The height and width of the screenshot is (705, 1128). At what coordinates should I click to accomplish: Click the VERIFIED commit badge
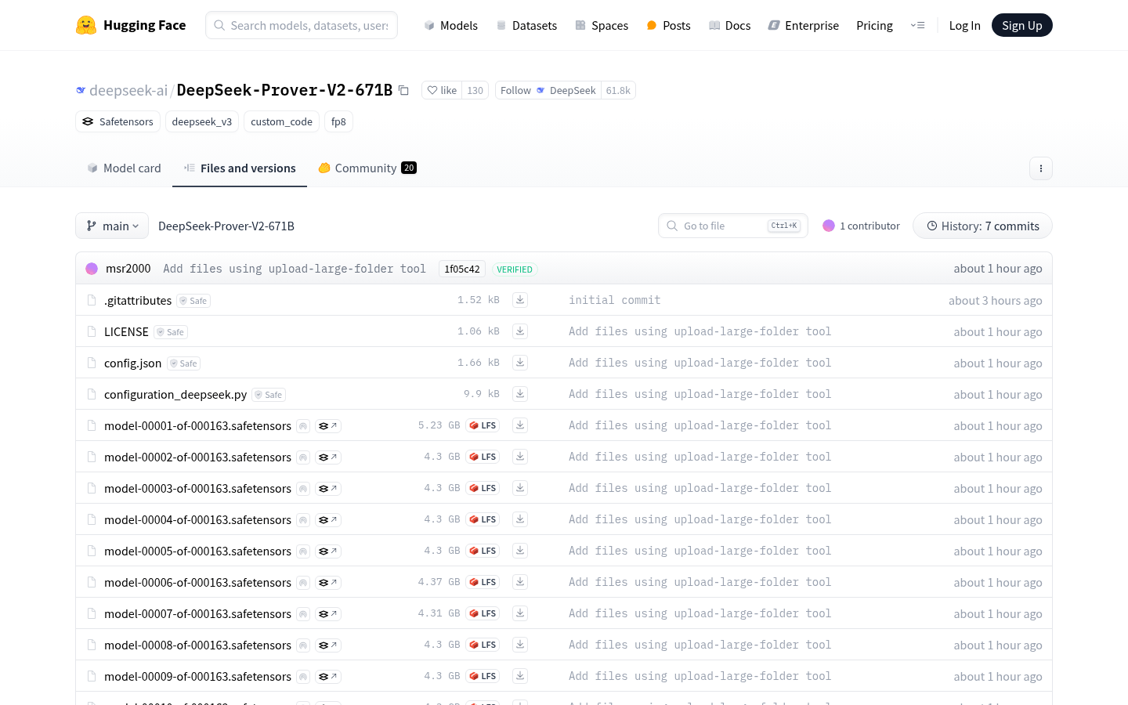[x=515, y=269]
